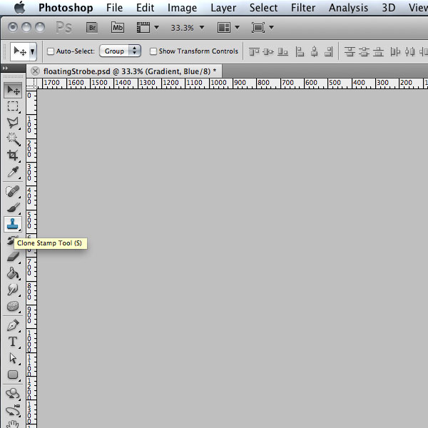Select the 3D Rotate tool

[x=13, y=394]
